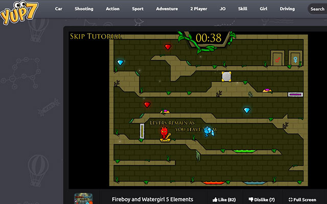The height and width of the screenshot is (204, 327).
Task: Focus the Search field
Action: pos(317,9)
